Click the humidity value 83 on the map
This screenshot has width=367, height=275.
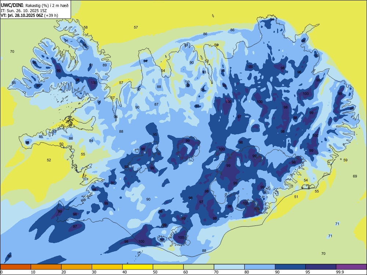(54, 131)
